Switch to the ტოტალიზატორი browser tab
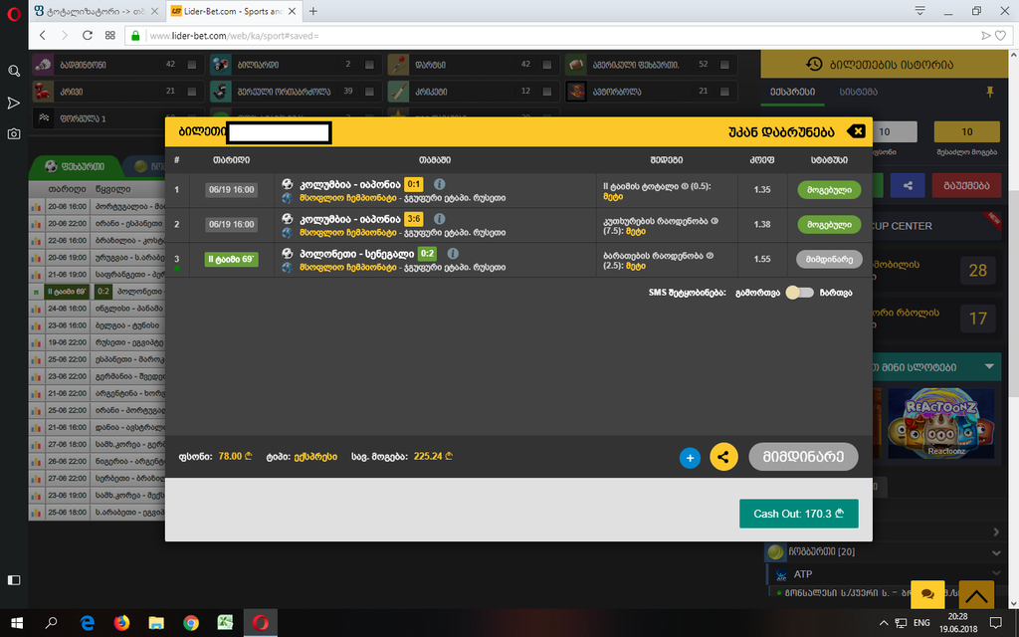 click(97, 11)
